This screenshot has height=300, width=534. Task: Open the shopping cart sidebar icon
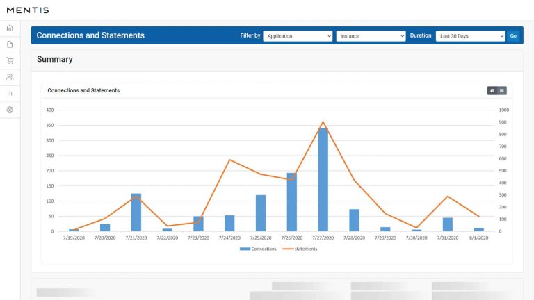(10, 60)
